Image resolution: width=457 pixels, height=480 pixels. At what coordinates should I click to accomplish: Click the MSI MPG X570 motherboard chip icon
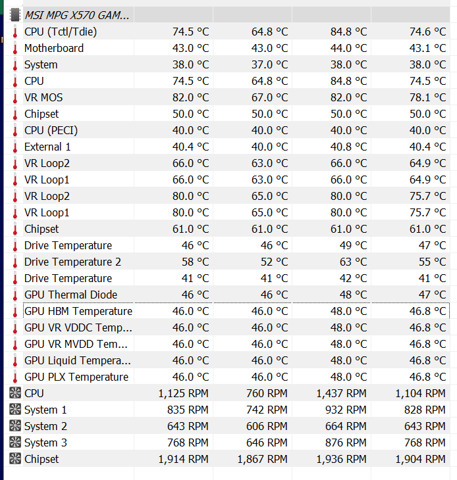pyautogui.click(x=14, y=14)
